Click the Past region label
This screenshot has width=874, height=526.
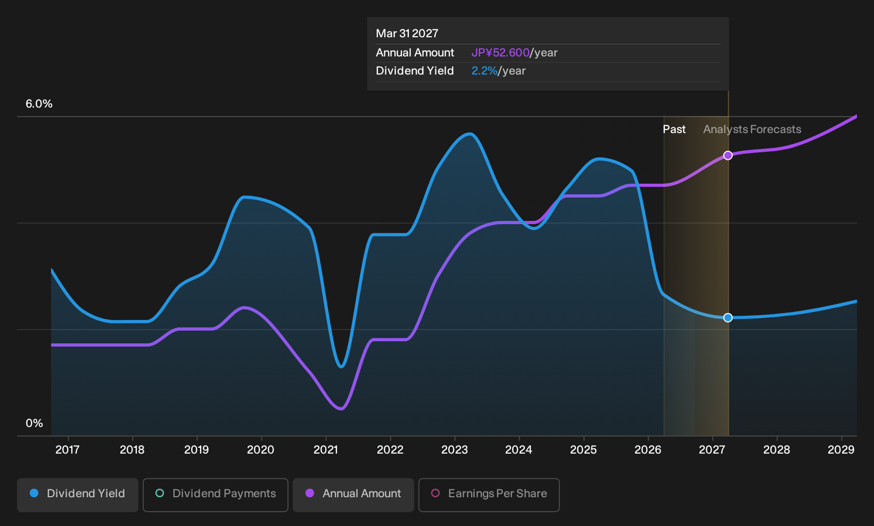tap(674, 129)
